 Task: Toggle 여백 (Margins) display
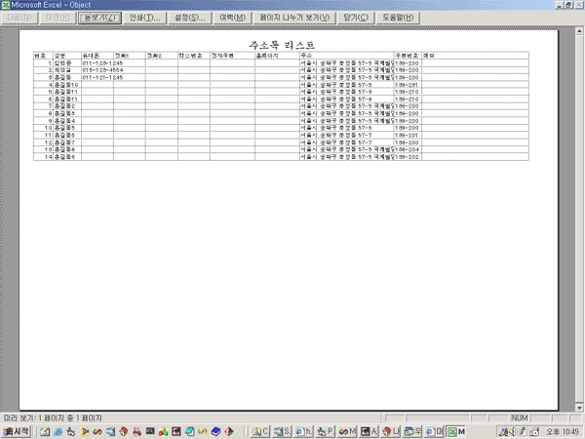(x=233, y=18)
